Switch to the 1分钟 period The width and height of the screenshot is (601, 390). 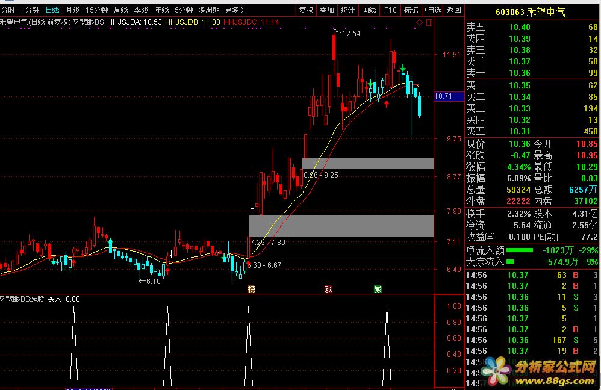tap(30, 10)
